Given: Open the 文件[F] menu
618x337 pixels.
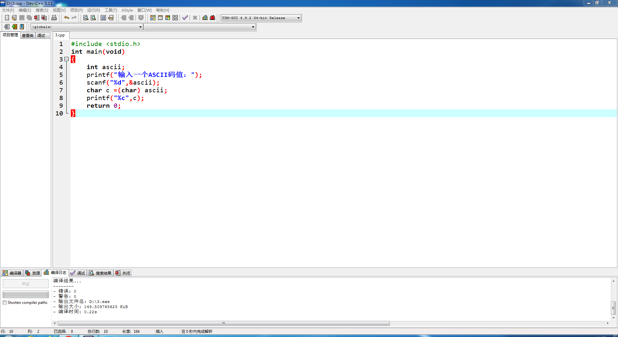Looking at the screenshot, I should [x=8, y=10].
